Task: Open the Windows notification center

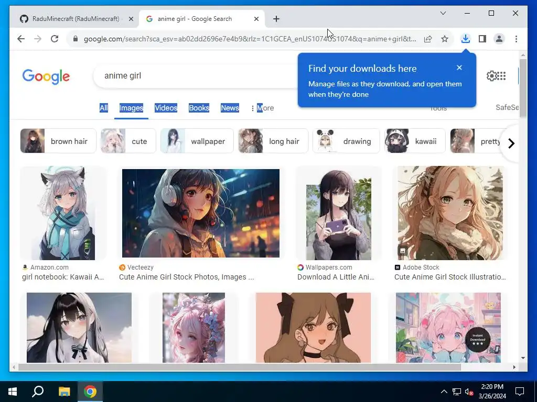Action: pyautogui.click(x=520, y=392)
